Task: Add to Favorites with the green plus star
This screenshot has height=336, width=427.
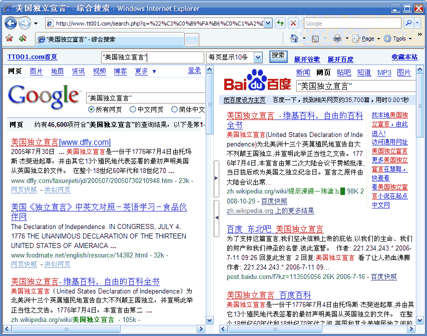Action: pos(23,38)
